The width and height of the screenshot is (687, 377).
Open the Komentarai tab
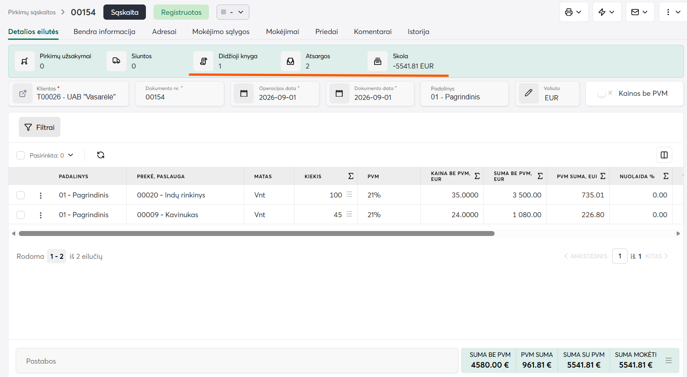373,32
